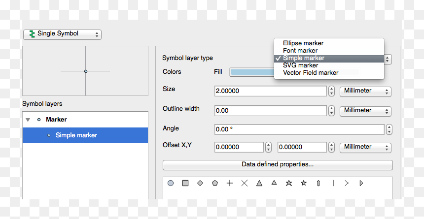Image resolution: width=424 pixels, height=219 pixels.
Task: Select the small regular star marker
Action: (x=304, y=183)
